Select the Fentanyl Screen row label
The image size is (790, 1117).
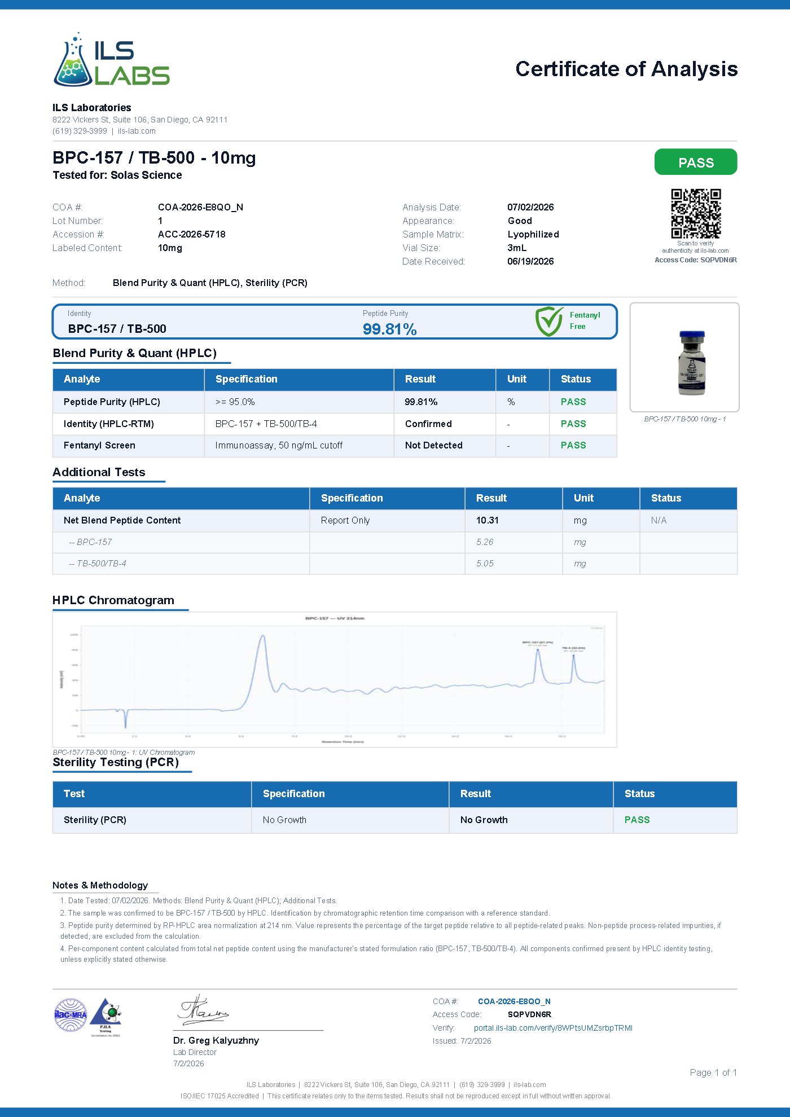coord(99,445)
